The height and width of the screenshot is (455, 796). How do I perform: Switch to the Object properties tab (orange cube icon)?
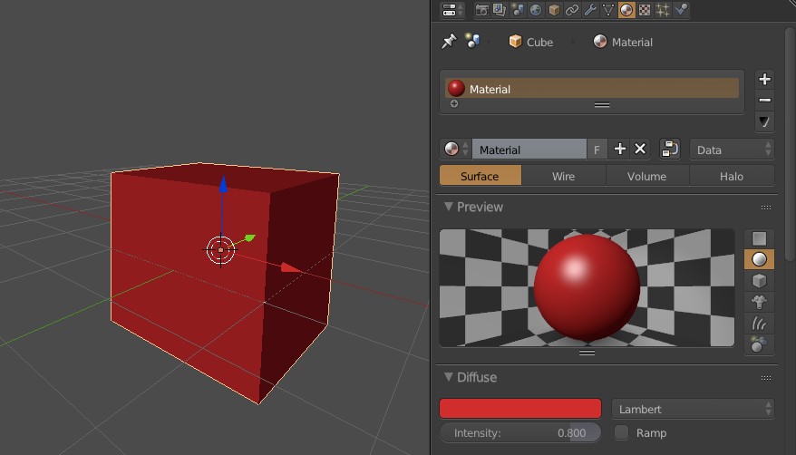[554, 10]
